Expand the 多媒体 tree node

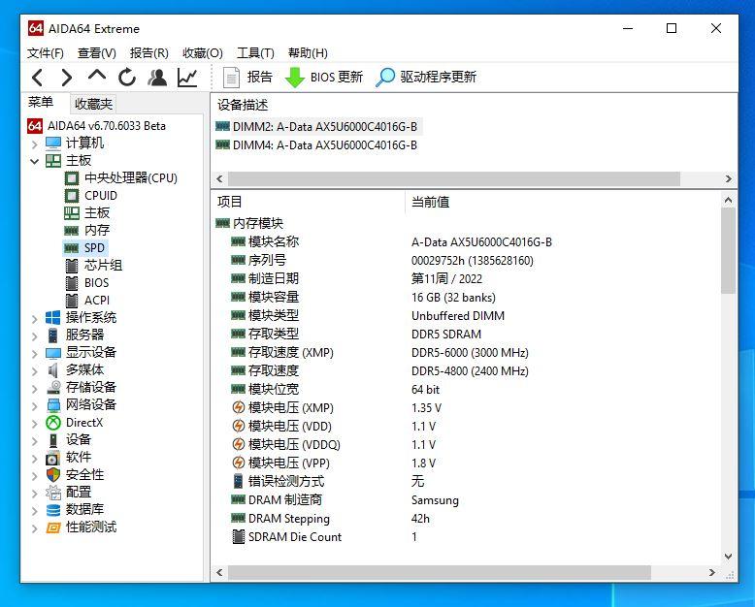pos(34,370)
